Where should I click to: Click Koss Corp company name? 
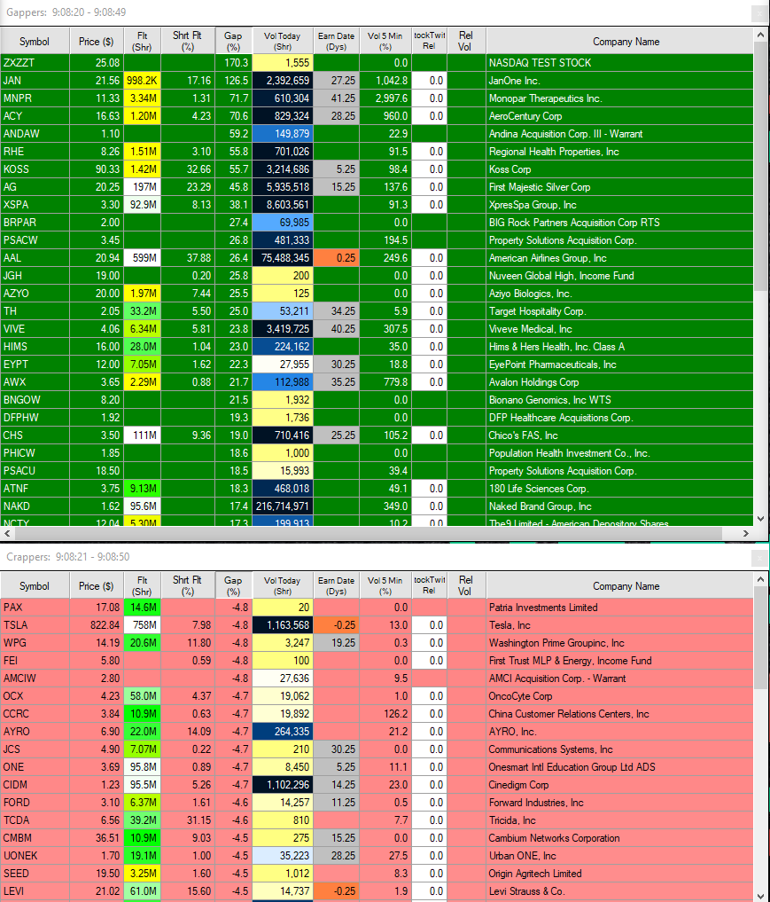coord(509,169)
